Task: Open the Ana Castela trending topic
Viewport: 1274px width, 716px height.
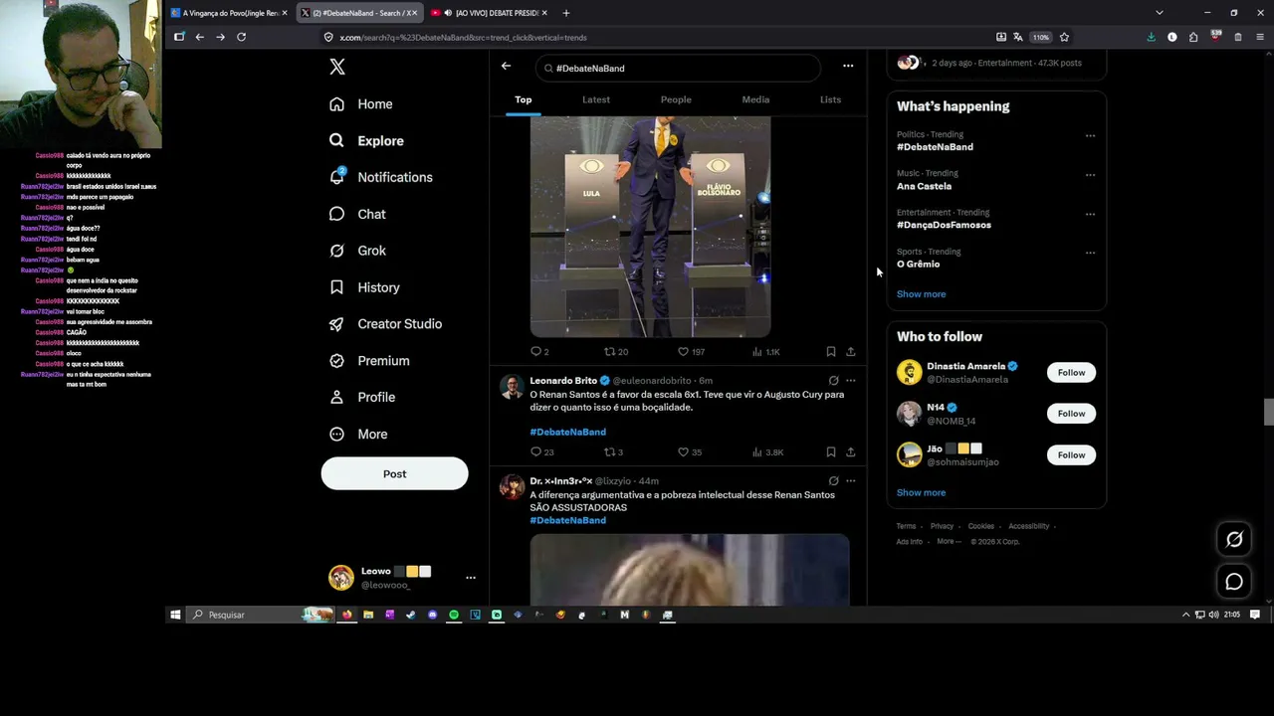Action: [924, 186]
